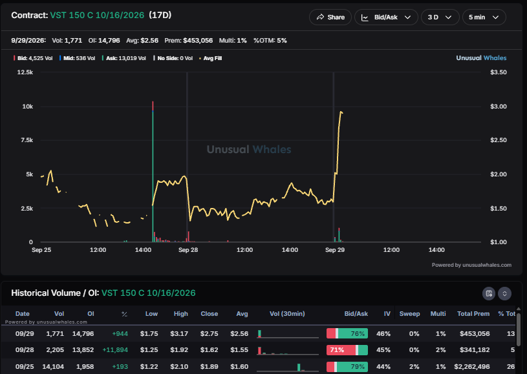Screen dimensions: 527x374
Task: Click the %OTM: 5% stat in summary bar
Action: coord(270,40)
